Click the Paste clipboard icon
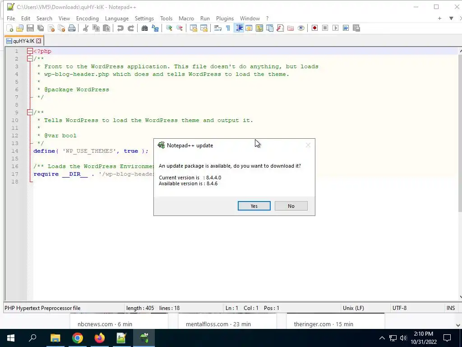 (106, 28)
